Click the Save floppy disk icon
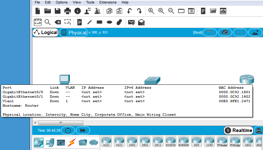The height and width of the screenshot is (150, 263). coord(58,11)
